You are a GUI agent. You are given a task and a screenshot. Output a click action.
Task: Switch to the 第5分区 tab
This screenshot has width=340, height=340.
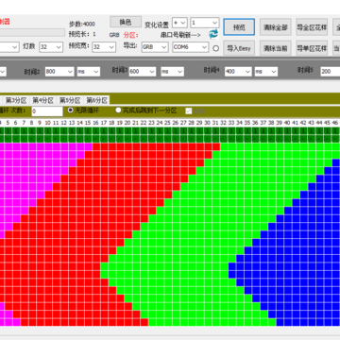[71, 100]
